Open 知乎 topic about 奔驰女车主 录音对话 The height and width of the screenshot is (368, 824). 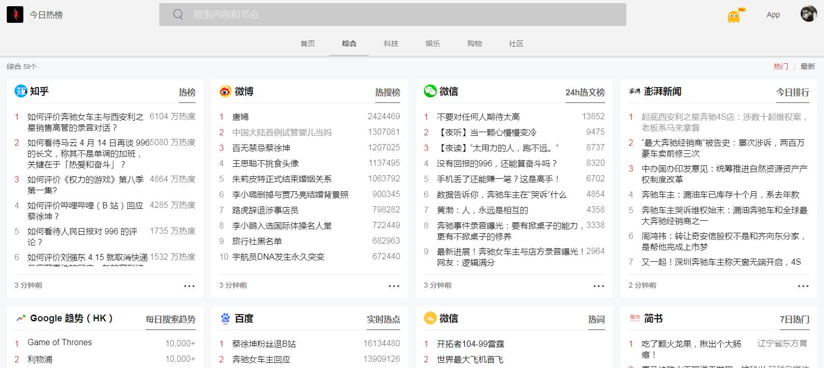[x=86, y=122]
